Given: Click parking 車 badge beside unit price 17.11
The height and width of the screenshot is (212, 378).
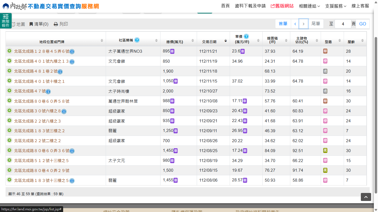Looking at the screenshot, I should coord(245,101).
